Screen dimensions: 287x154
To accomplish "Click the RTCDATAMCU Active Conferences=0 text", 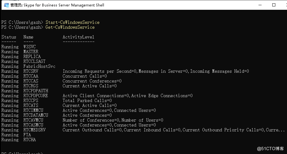I will tap(87, 115).
